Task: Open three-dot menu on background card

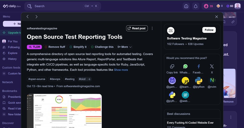Action: click(231, 117)
